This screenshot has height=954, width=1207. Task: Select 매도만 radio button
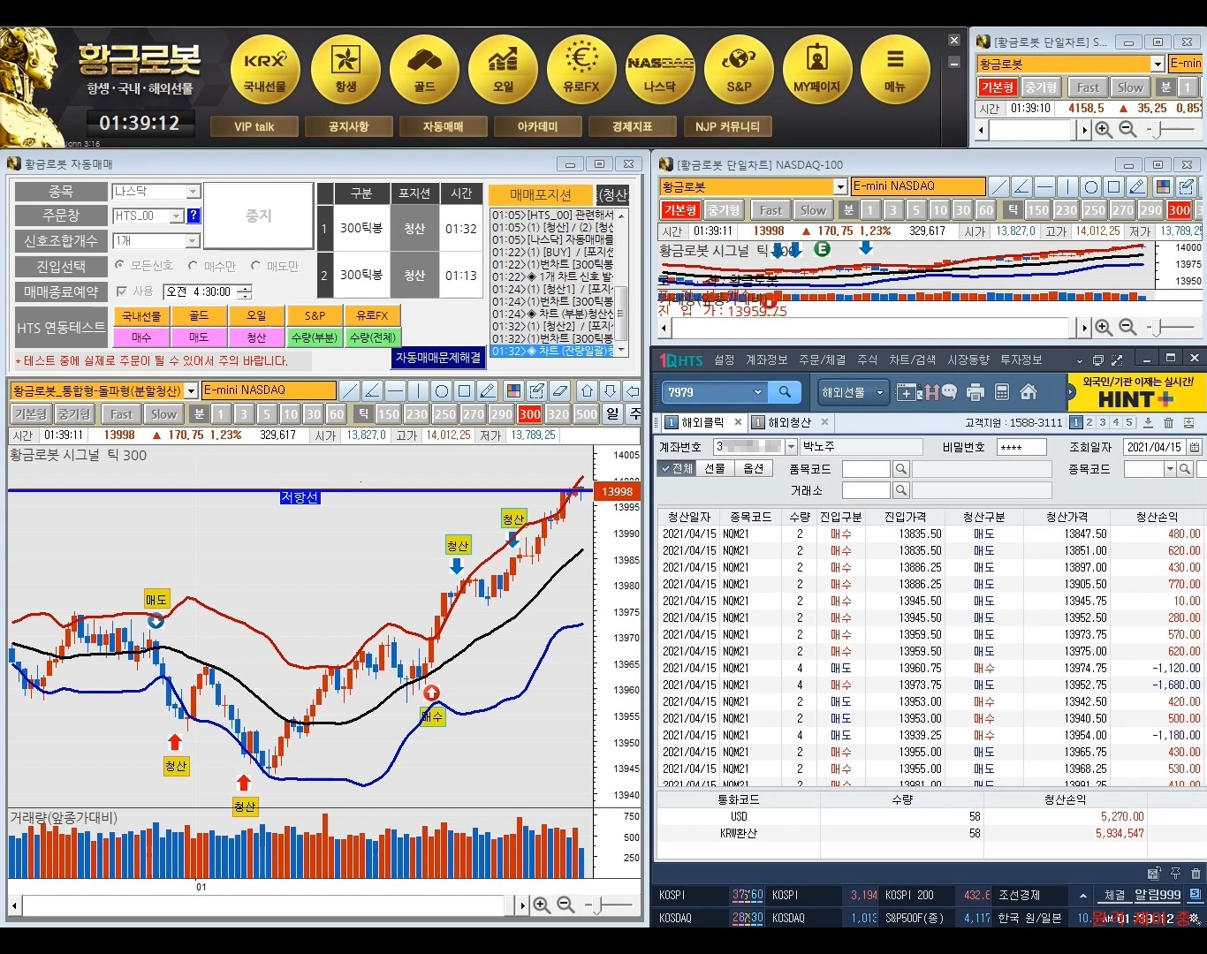point(255,265)
